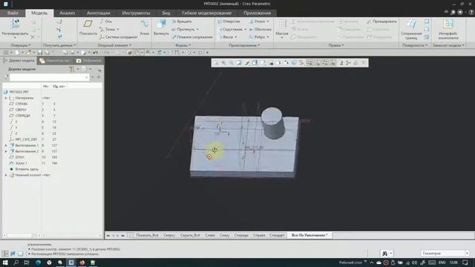Click the Windows Start button
This screenshot has width=475, height=267.
[x=5, y=263]
